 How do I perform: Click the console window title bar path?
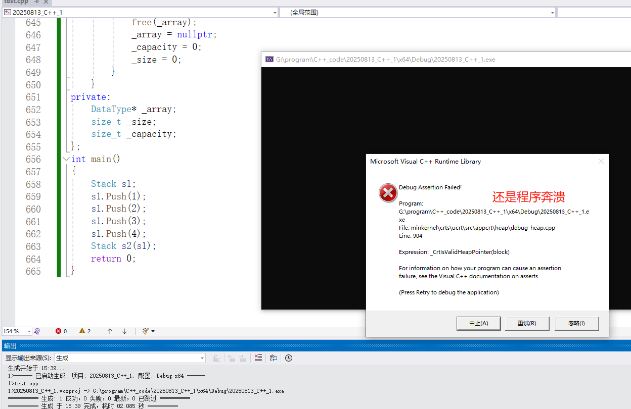[386, 59]
